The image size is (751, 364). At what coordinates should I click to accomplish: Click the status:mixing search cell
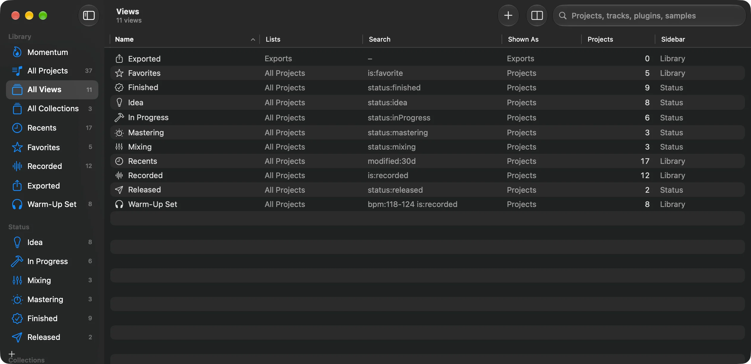point(391,147)
